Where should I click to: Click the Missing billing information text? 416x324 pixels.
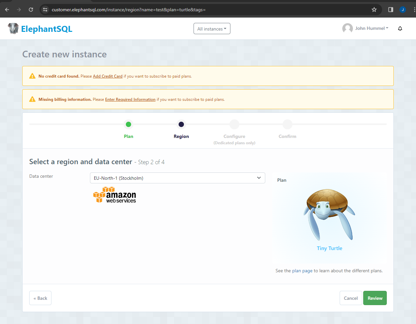click(65, 99)
